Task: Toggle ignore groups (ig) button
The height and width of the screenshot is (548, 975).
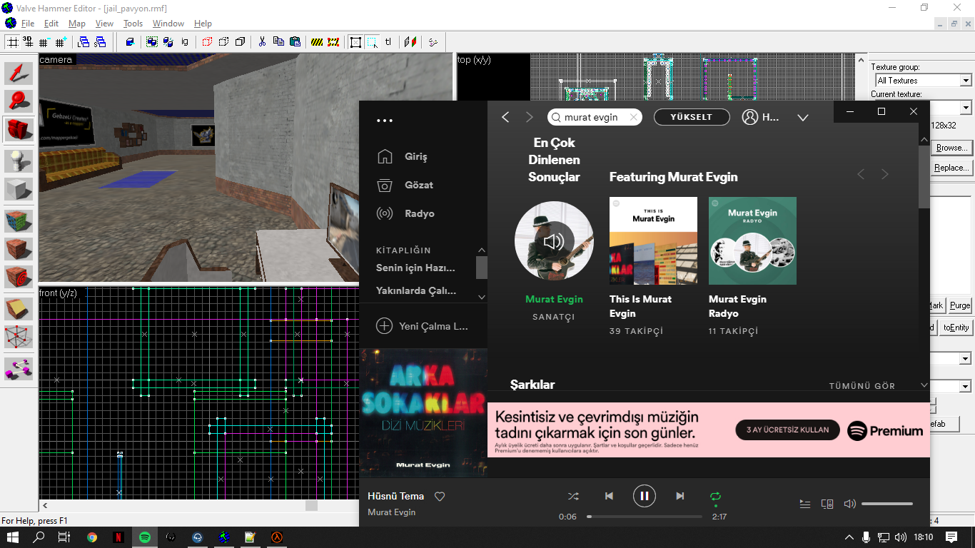Action: coord(185,42)
